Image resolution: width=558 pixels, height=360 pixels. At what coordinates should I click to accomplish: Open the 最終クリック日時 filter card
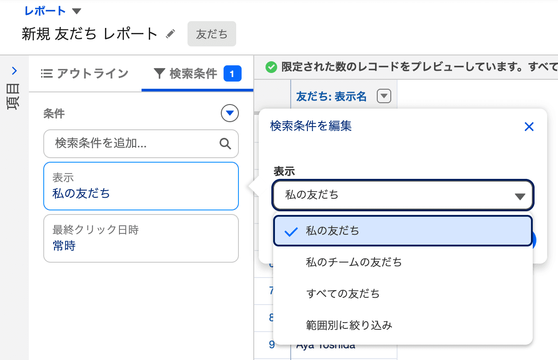(x=141, y=238)
